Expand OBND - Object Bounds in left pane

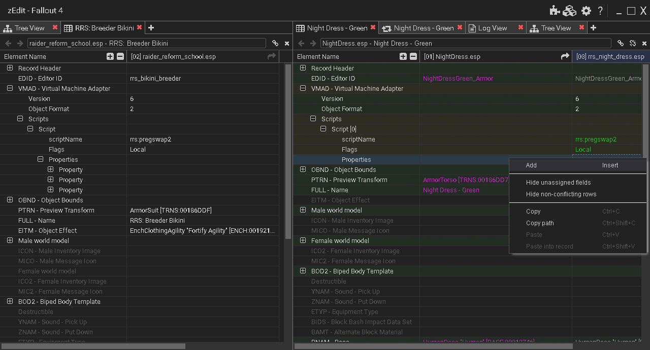coord(10,200)
